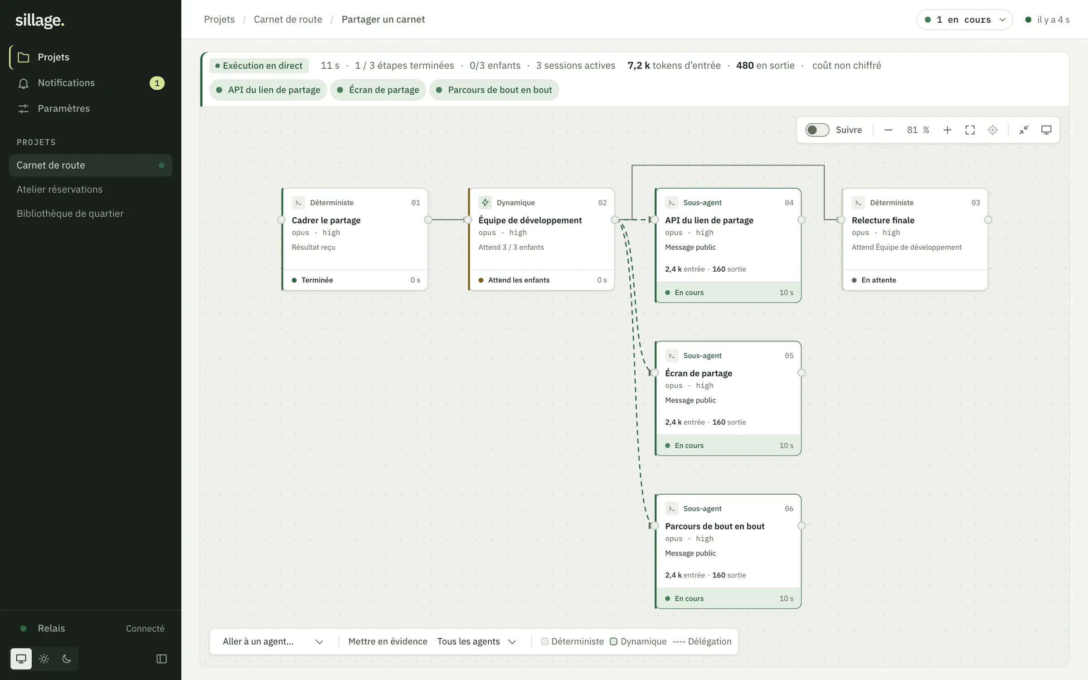This screenshot has height=680, width=1088.
Task: Click the collapse arrows icon in canvas toolbar
Action: (1024, 130)
